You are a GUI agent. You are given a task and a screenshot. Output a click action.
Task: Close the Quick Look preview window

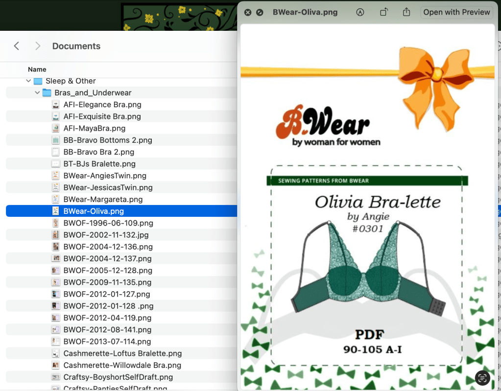(248, 12)
